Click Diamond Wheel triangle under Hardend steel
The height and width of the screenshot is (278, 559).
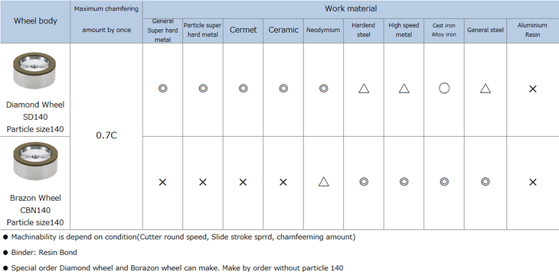(x=364, y=88)
